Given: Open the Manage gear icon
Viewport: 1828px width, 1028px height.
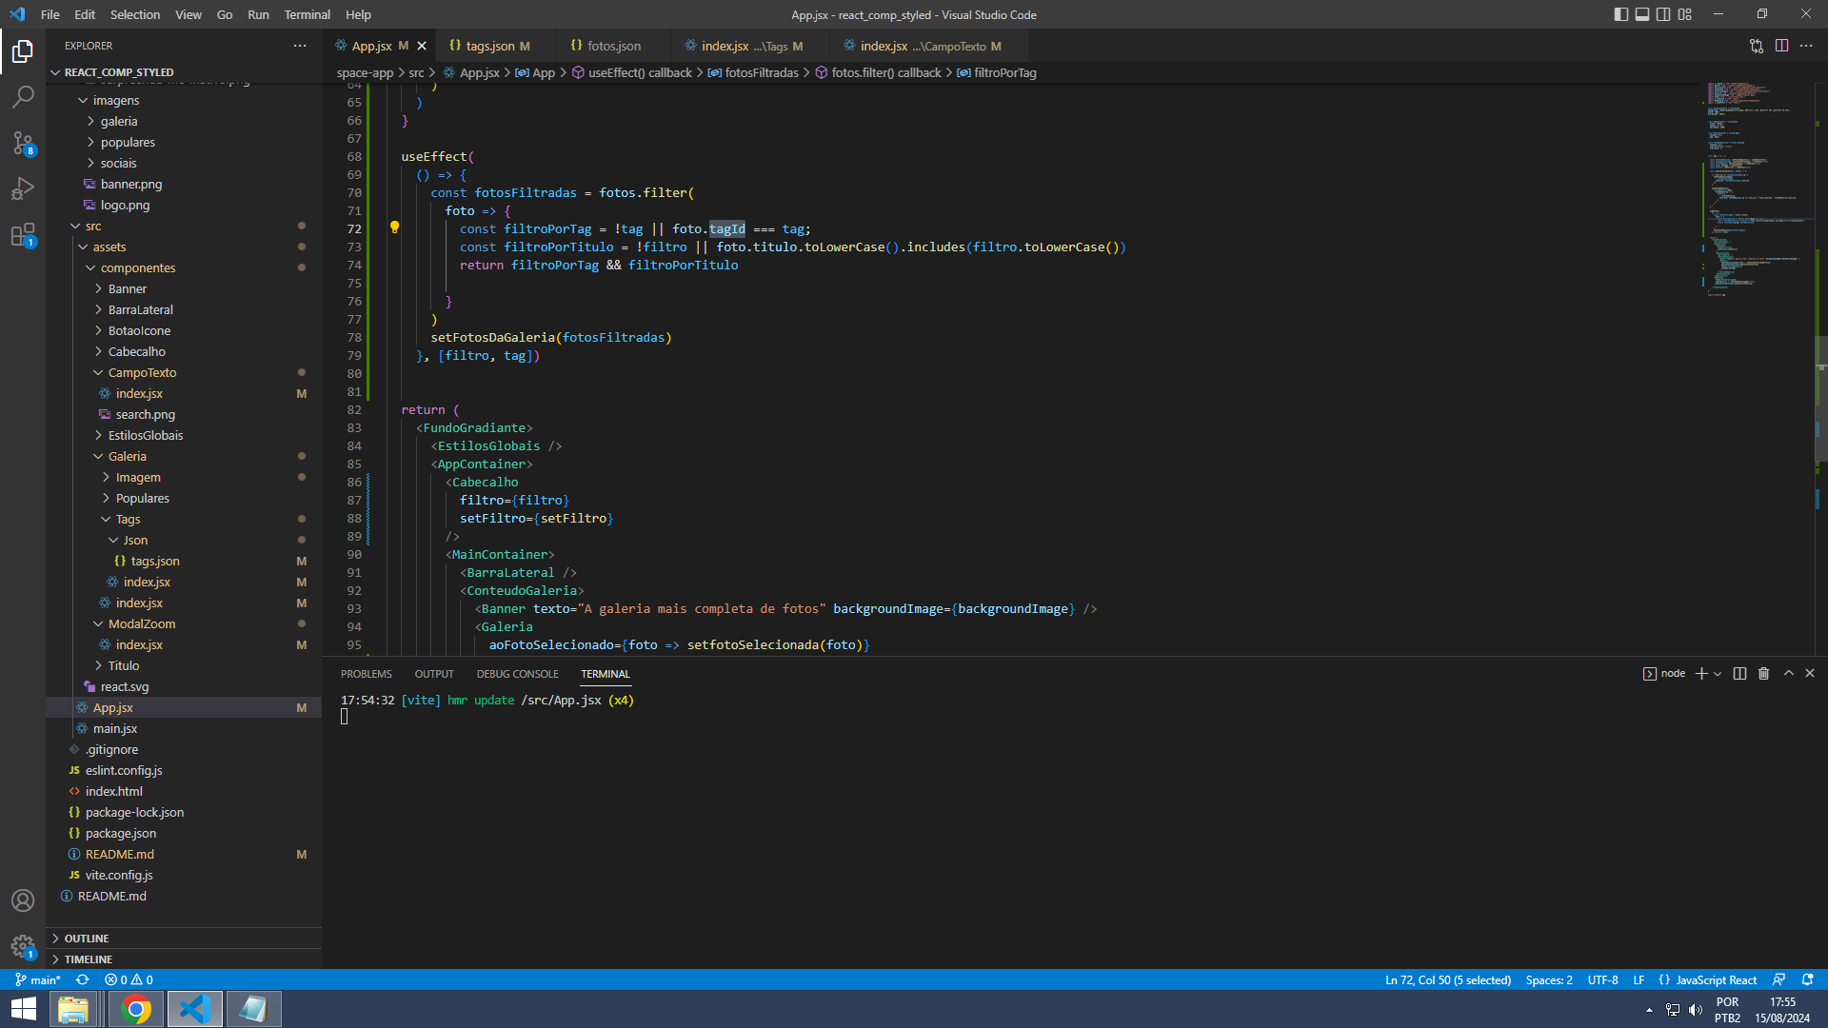Looking at the screenshot, I should point(23,946).
